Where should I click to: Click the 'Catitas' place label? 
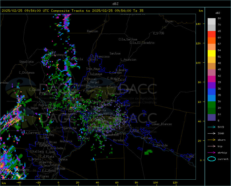[x=147, y=138]
